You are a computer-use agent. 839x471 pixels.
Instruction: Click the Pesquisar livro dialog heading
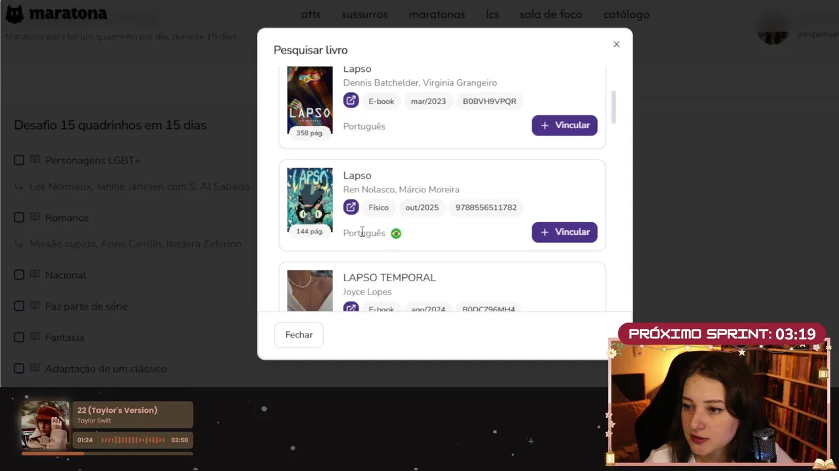(311, 50)
